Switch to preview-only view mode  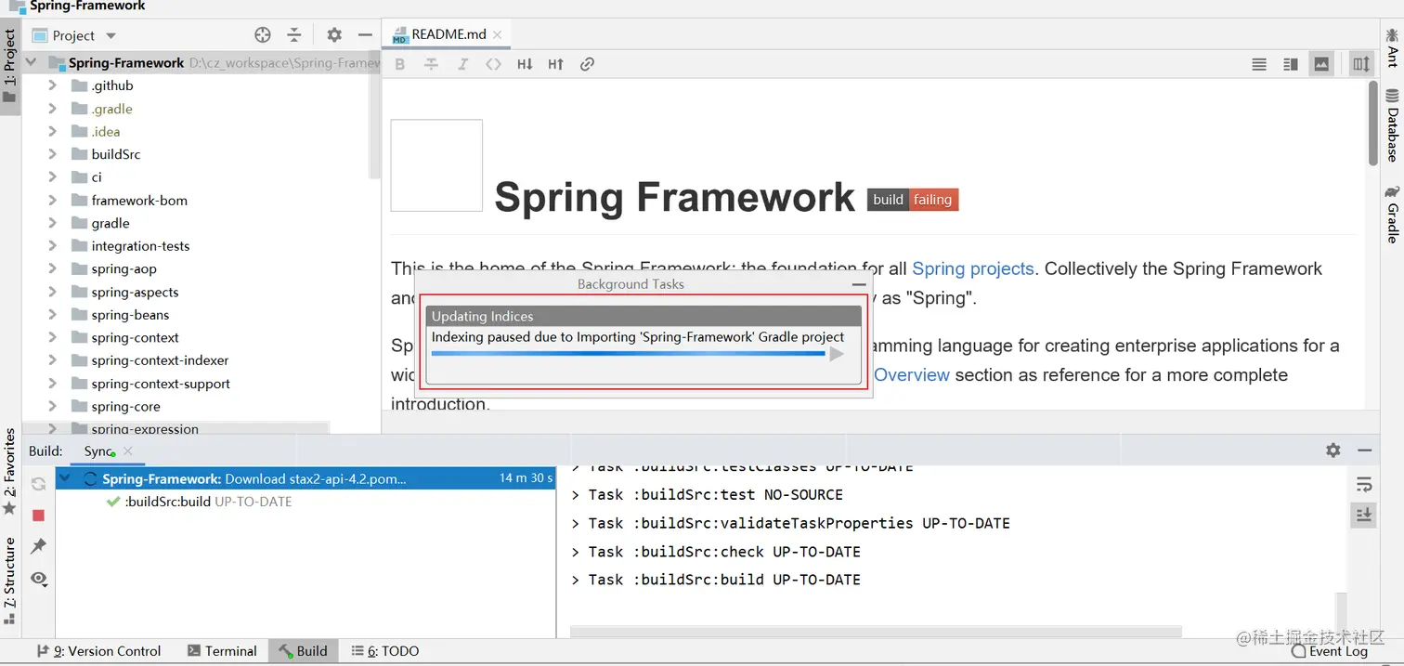[1320, 64]
